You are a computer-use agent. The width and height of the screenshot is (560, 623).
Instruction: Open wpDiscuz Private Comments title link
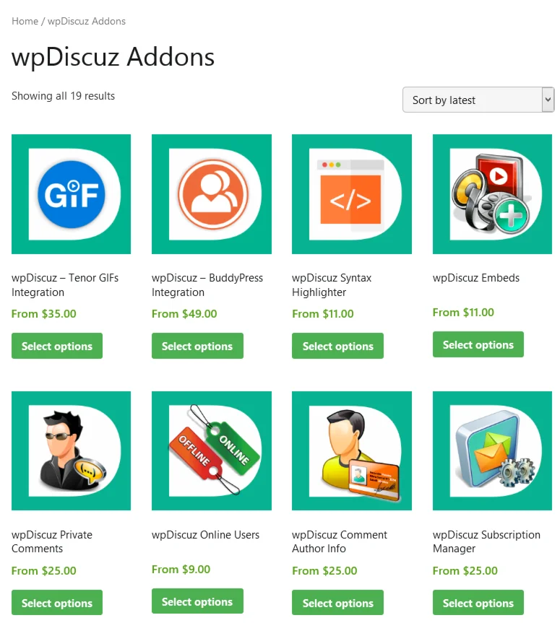[x=52, y=541]
